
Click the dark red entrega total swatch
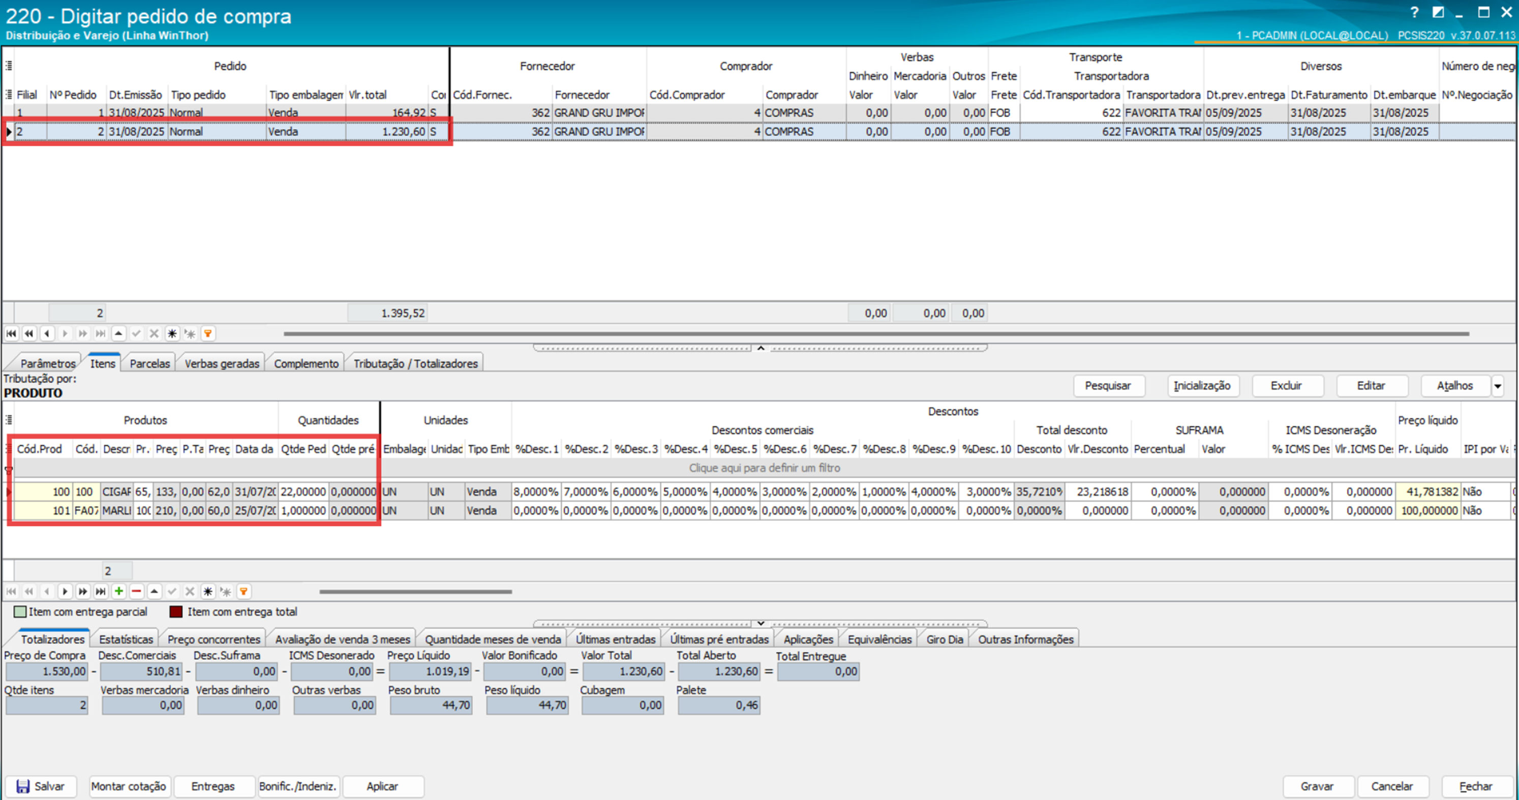coord(176,612)
